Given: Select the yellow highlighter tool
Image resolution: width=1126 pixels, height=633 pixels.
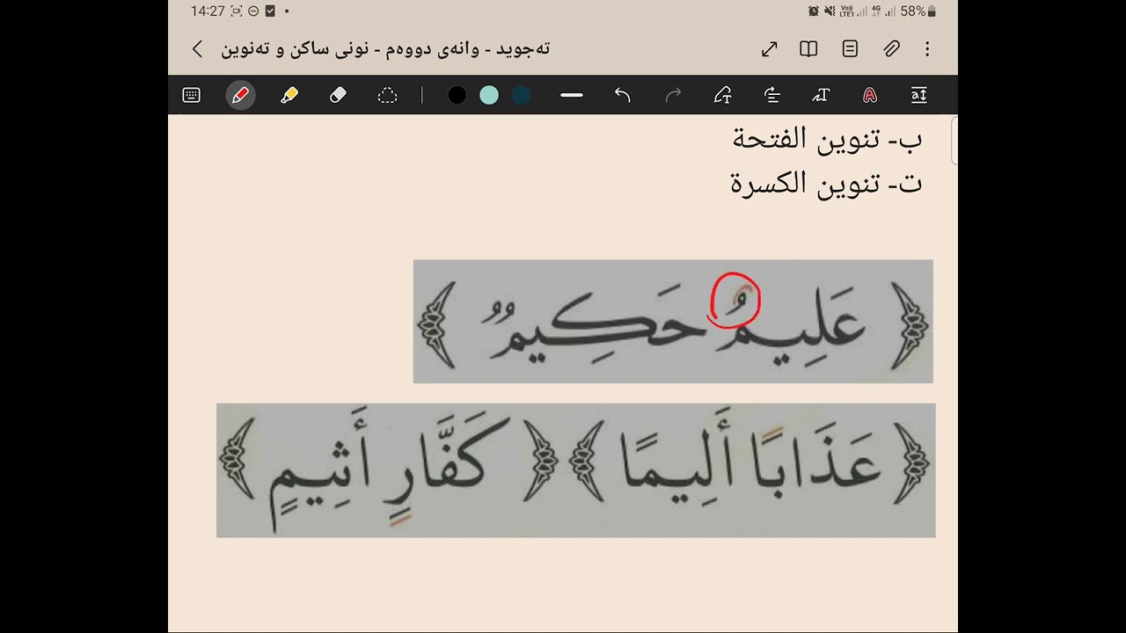Looking at the screenshot, I should [x=289, y=96].
